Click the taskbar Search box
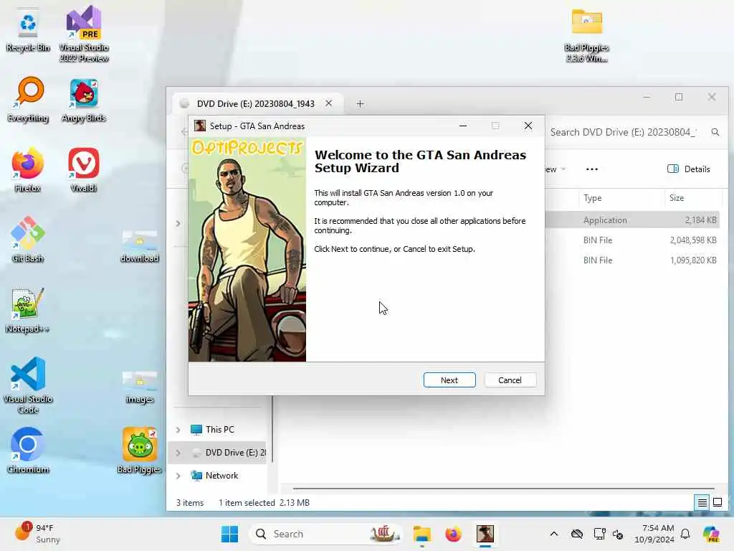 [x=326, y=534]
